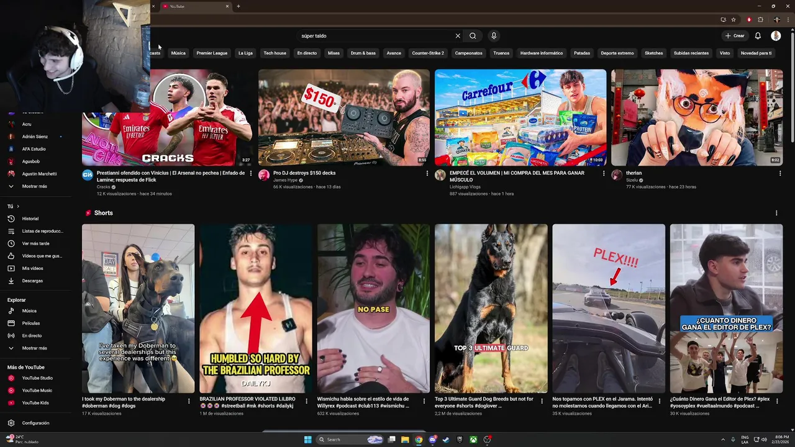Open the new browser tab button
This screenshot has height=447, width=795.
238,6
